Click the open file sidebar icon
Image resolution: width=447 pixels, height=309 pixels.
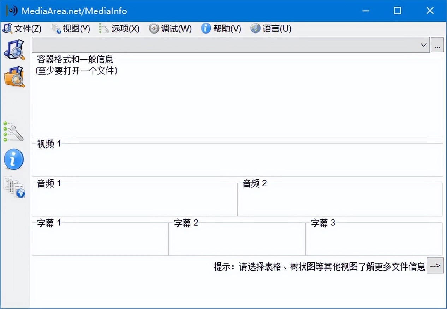[14, 49]
